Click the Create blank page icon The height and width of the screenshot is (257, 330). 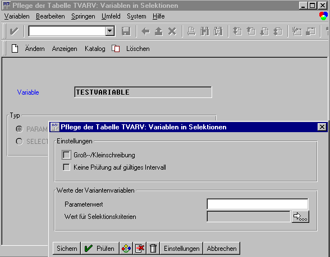(x=15, y=49)
